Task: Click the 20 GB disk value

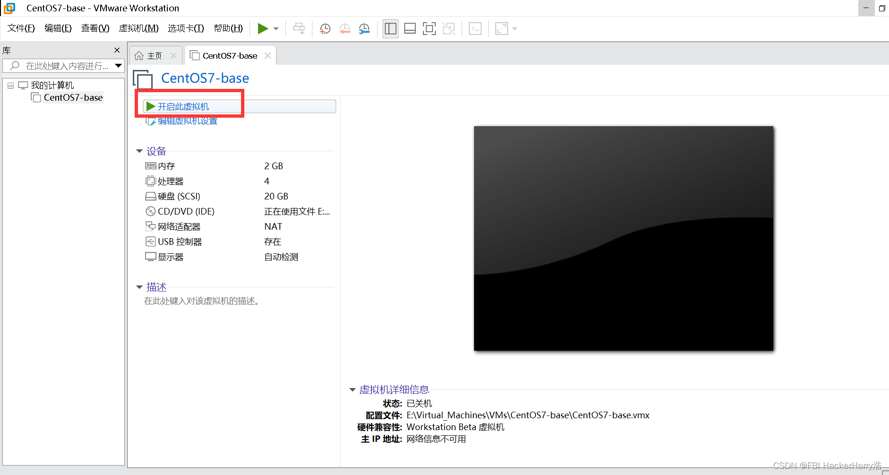Action: click(x=276, y=196)
